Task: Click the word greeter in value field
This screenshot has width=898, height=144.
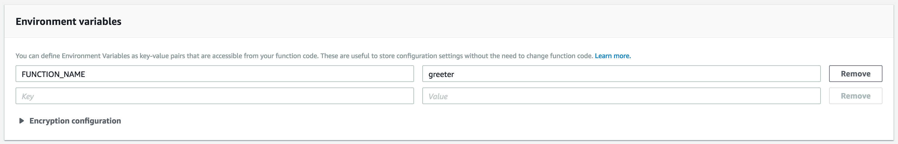Action: tap(441, 74)
